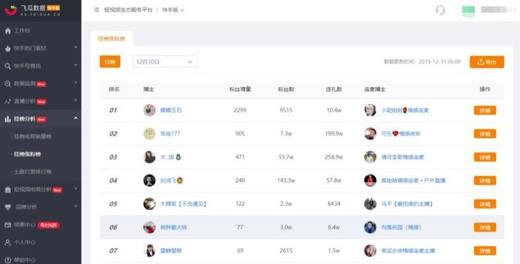Click the fan increase value 2299
Image resolution: width=520 pixels, height=264 pixels.
coord(240,110)
